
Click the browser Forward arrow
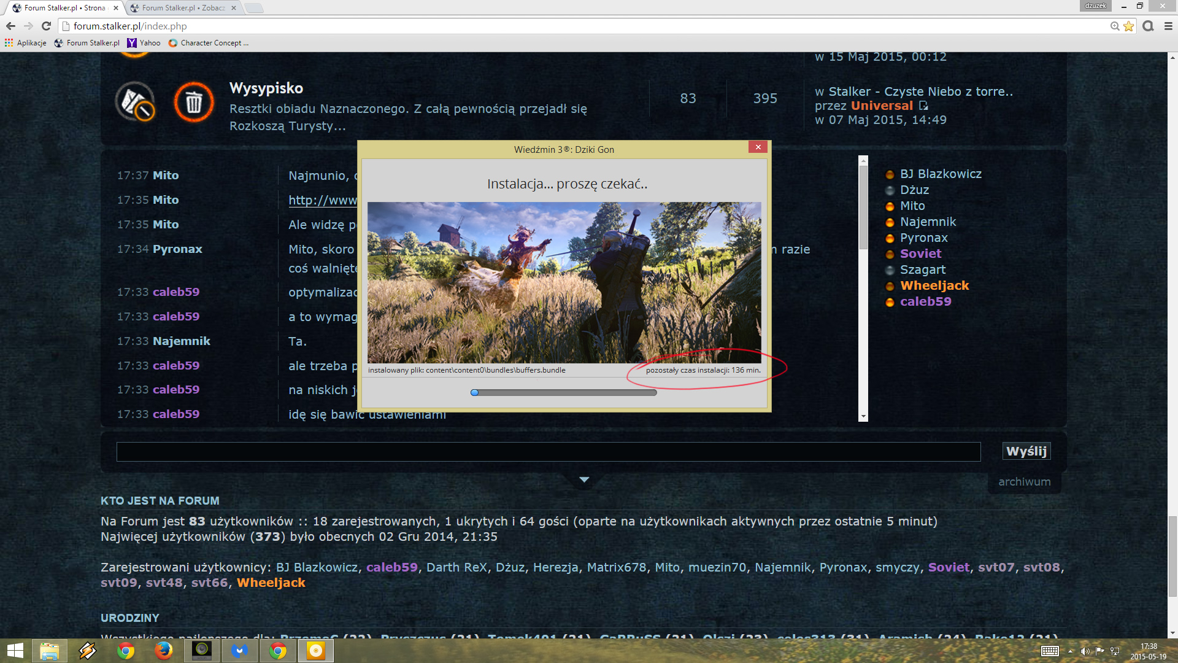[28, 26]
